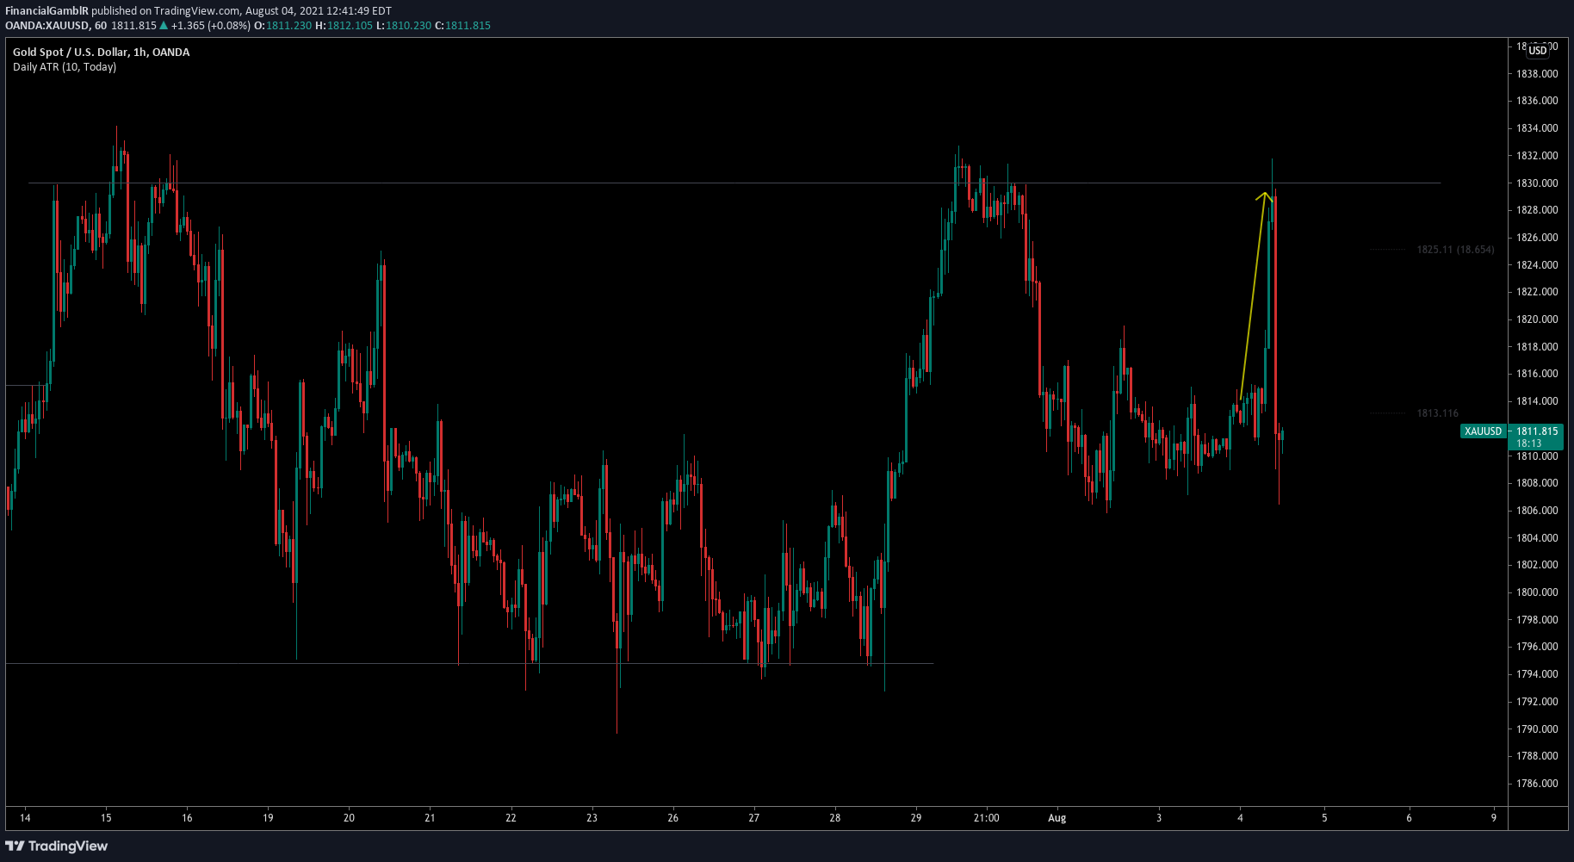Open the USD currency selector on price axis
The image size is (1574, 862).
coord(1538,51)
